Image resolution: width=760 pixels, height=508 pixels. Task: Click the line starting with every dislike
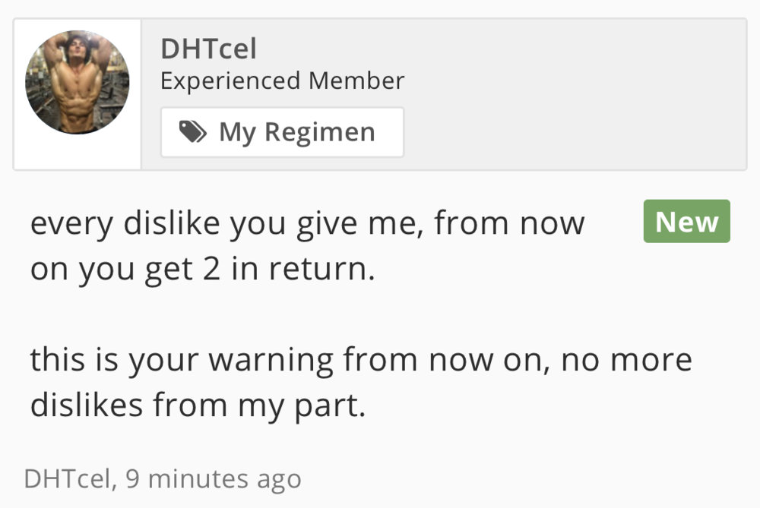[307, 223]
